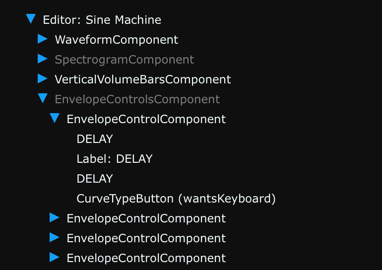Select the dimmed EnvelopeControlsComponent label
Image resolution: width=382 pixels, height=270 pixels.
[137, 99]
